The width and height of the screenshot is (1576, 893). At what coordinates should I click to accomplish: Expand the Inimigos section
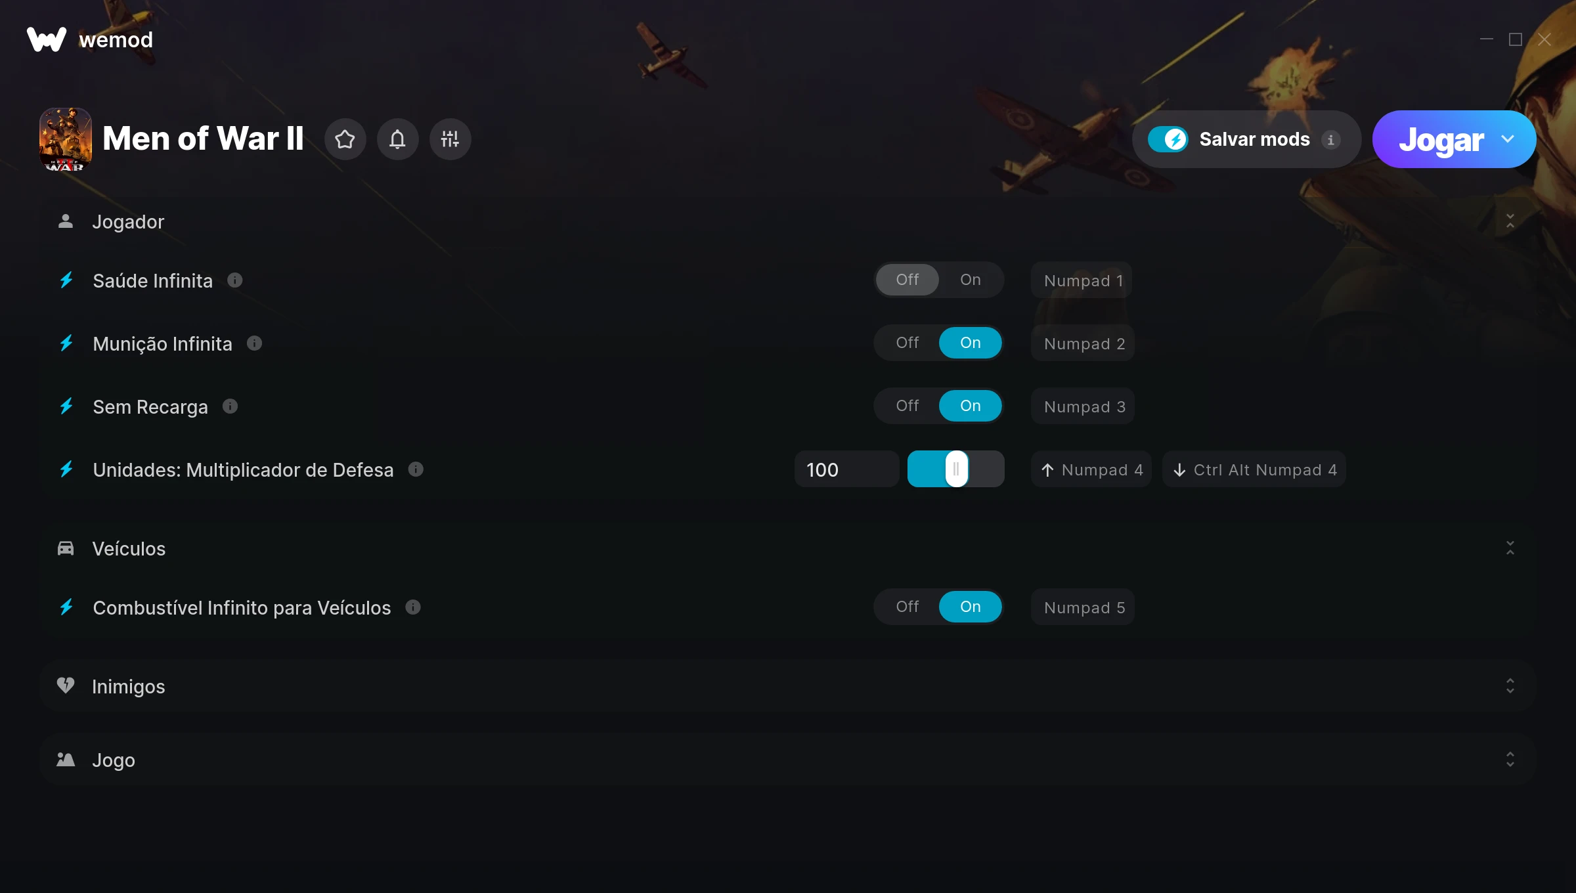click(1510, 686)
